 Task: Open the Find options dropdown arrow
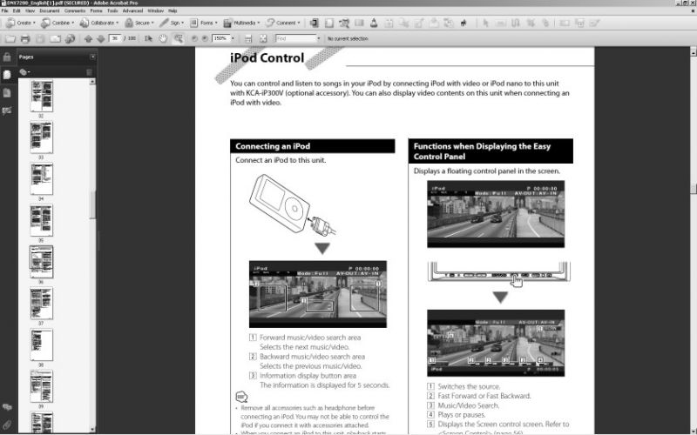(319, 38)
